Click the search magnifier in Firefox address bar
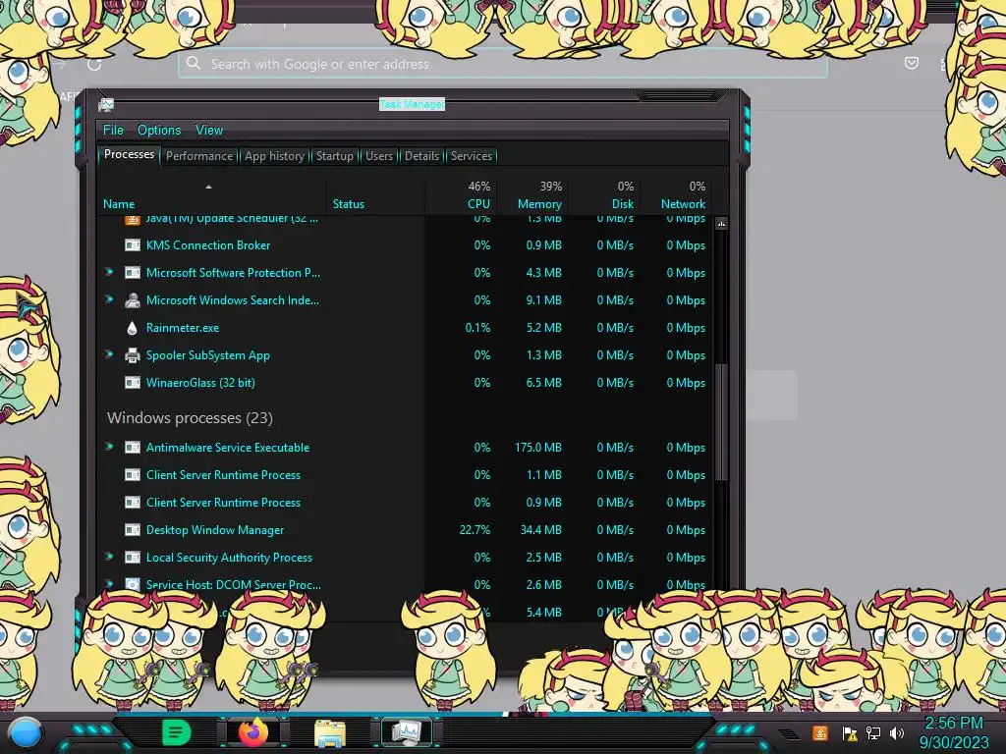Screen dimensions: 1006x754 194,63
